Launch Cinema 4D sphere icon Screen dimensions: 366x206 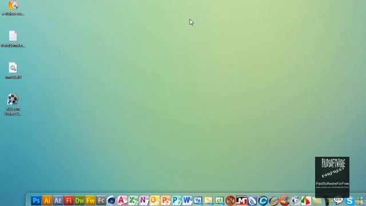(112, 201)
